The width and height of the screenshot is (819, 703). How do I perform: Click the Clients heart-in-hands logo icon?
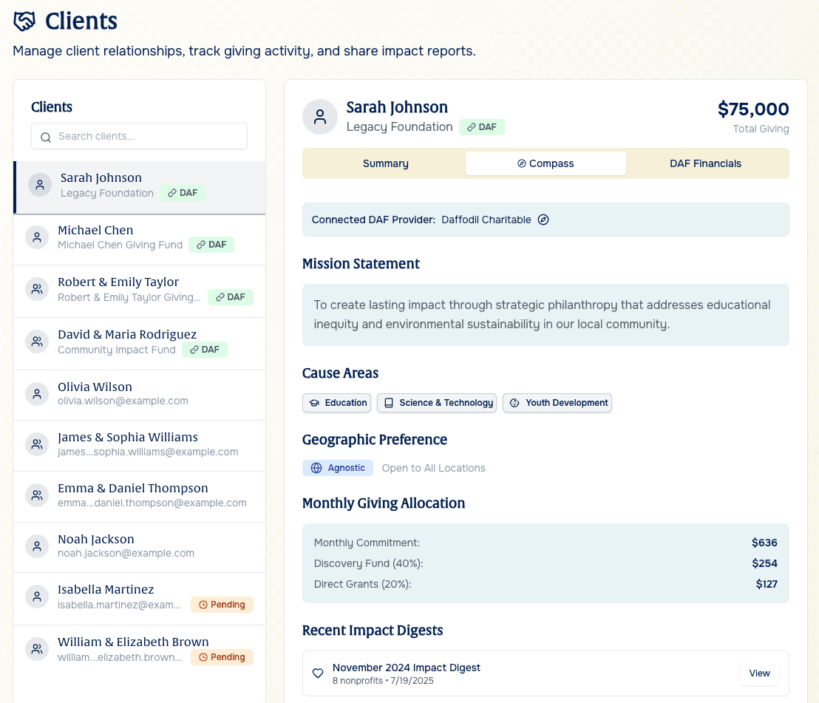point(24,21)
